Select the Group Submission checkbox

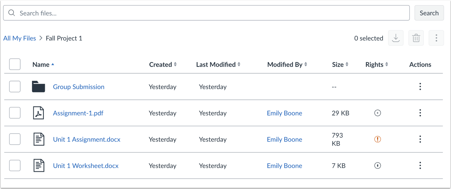click(x=15, y=87)
